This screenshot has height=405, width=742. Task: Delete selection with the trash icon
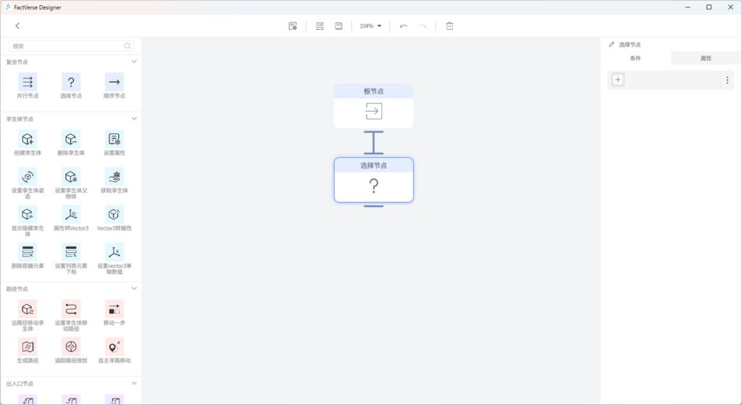click(449, 26)
